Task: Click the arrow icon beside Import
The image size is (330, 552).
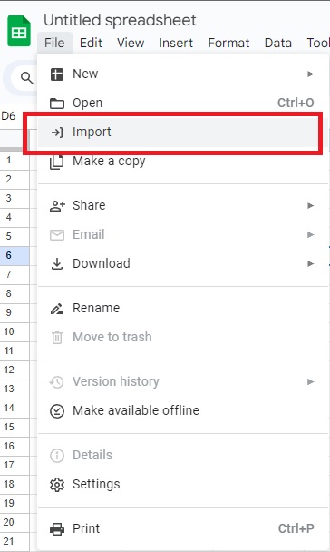Action: 57,133
